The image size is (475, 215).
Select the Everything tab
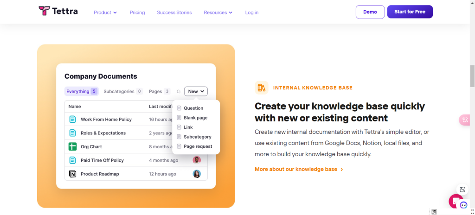point(81,91)
